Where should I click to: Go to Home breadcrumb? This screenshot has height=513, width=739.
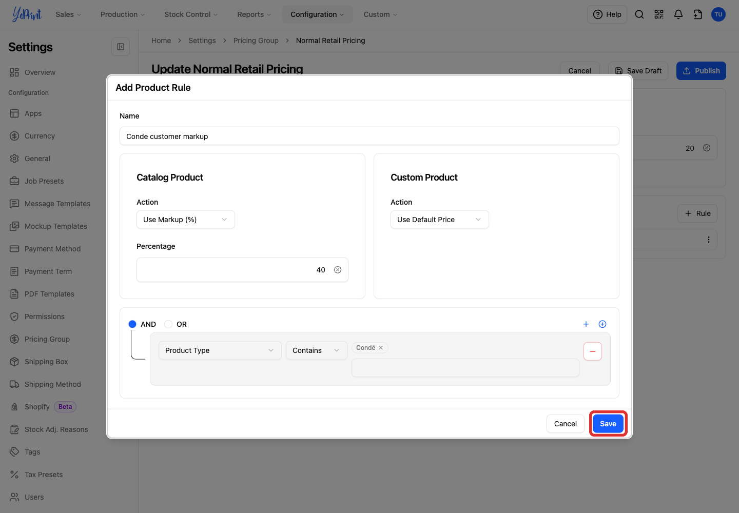click(x=161, y=41)
